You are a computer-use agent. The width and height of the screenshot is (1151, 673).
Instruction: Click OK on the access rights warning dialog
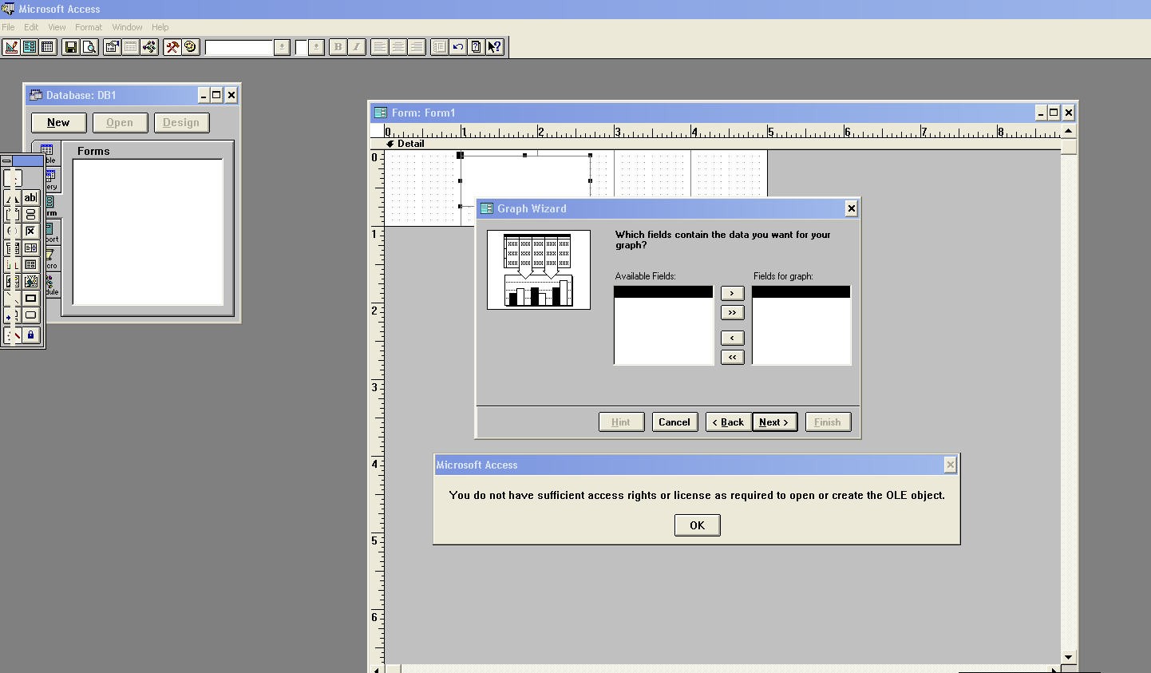tap(696, 525)
